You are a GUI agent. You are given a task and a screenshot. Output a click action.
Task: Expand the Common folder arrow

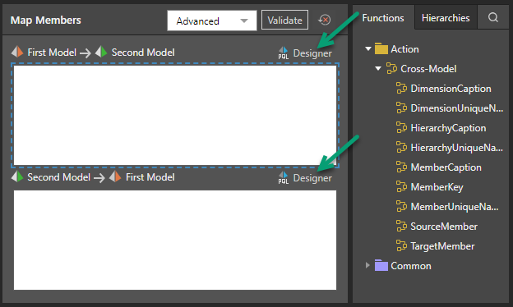point(367,265)
